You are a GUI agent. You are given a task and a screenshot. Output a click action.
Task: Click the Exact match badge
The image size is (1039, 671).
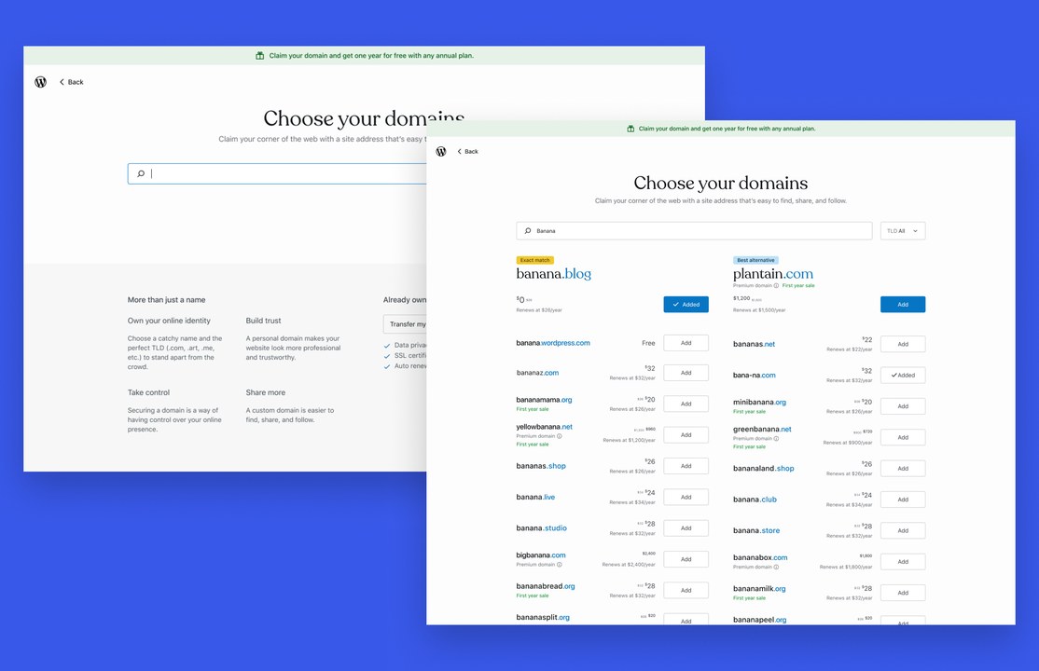pyautogui.click(x=534, y=260)
